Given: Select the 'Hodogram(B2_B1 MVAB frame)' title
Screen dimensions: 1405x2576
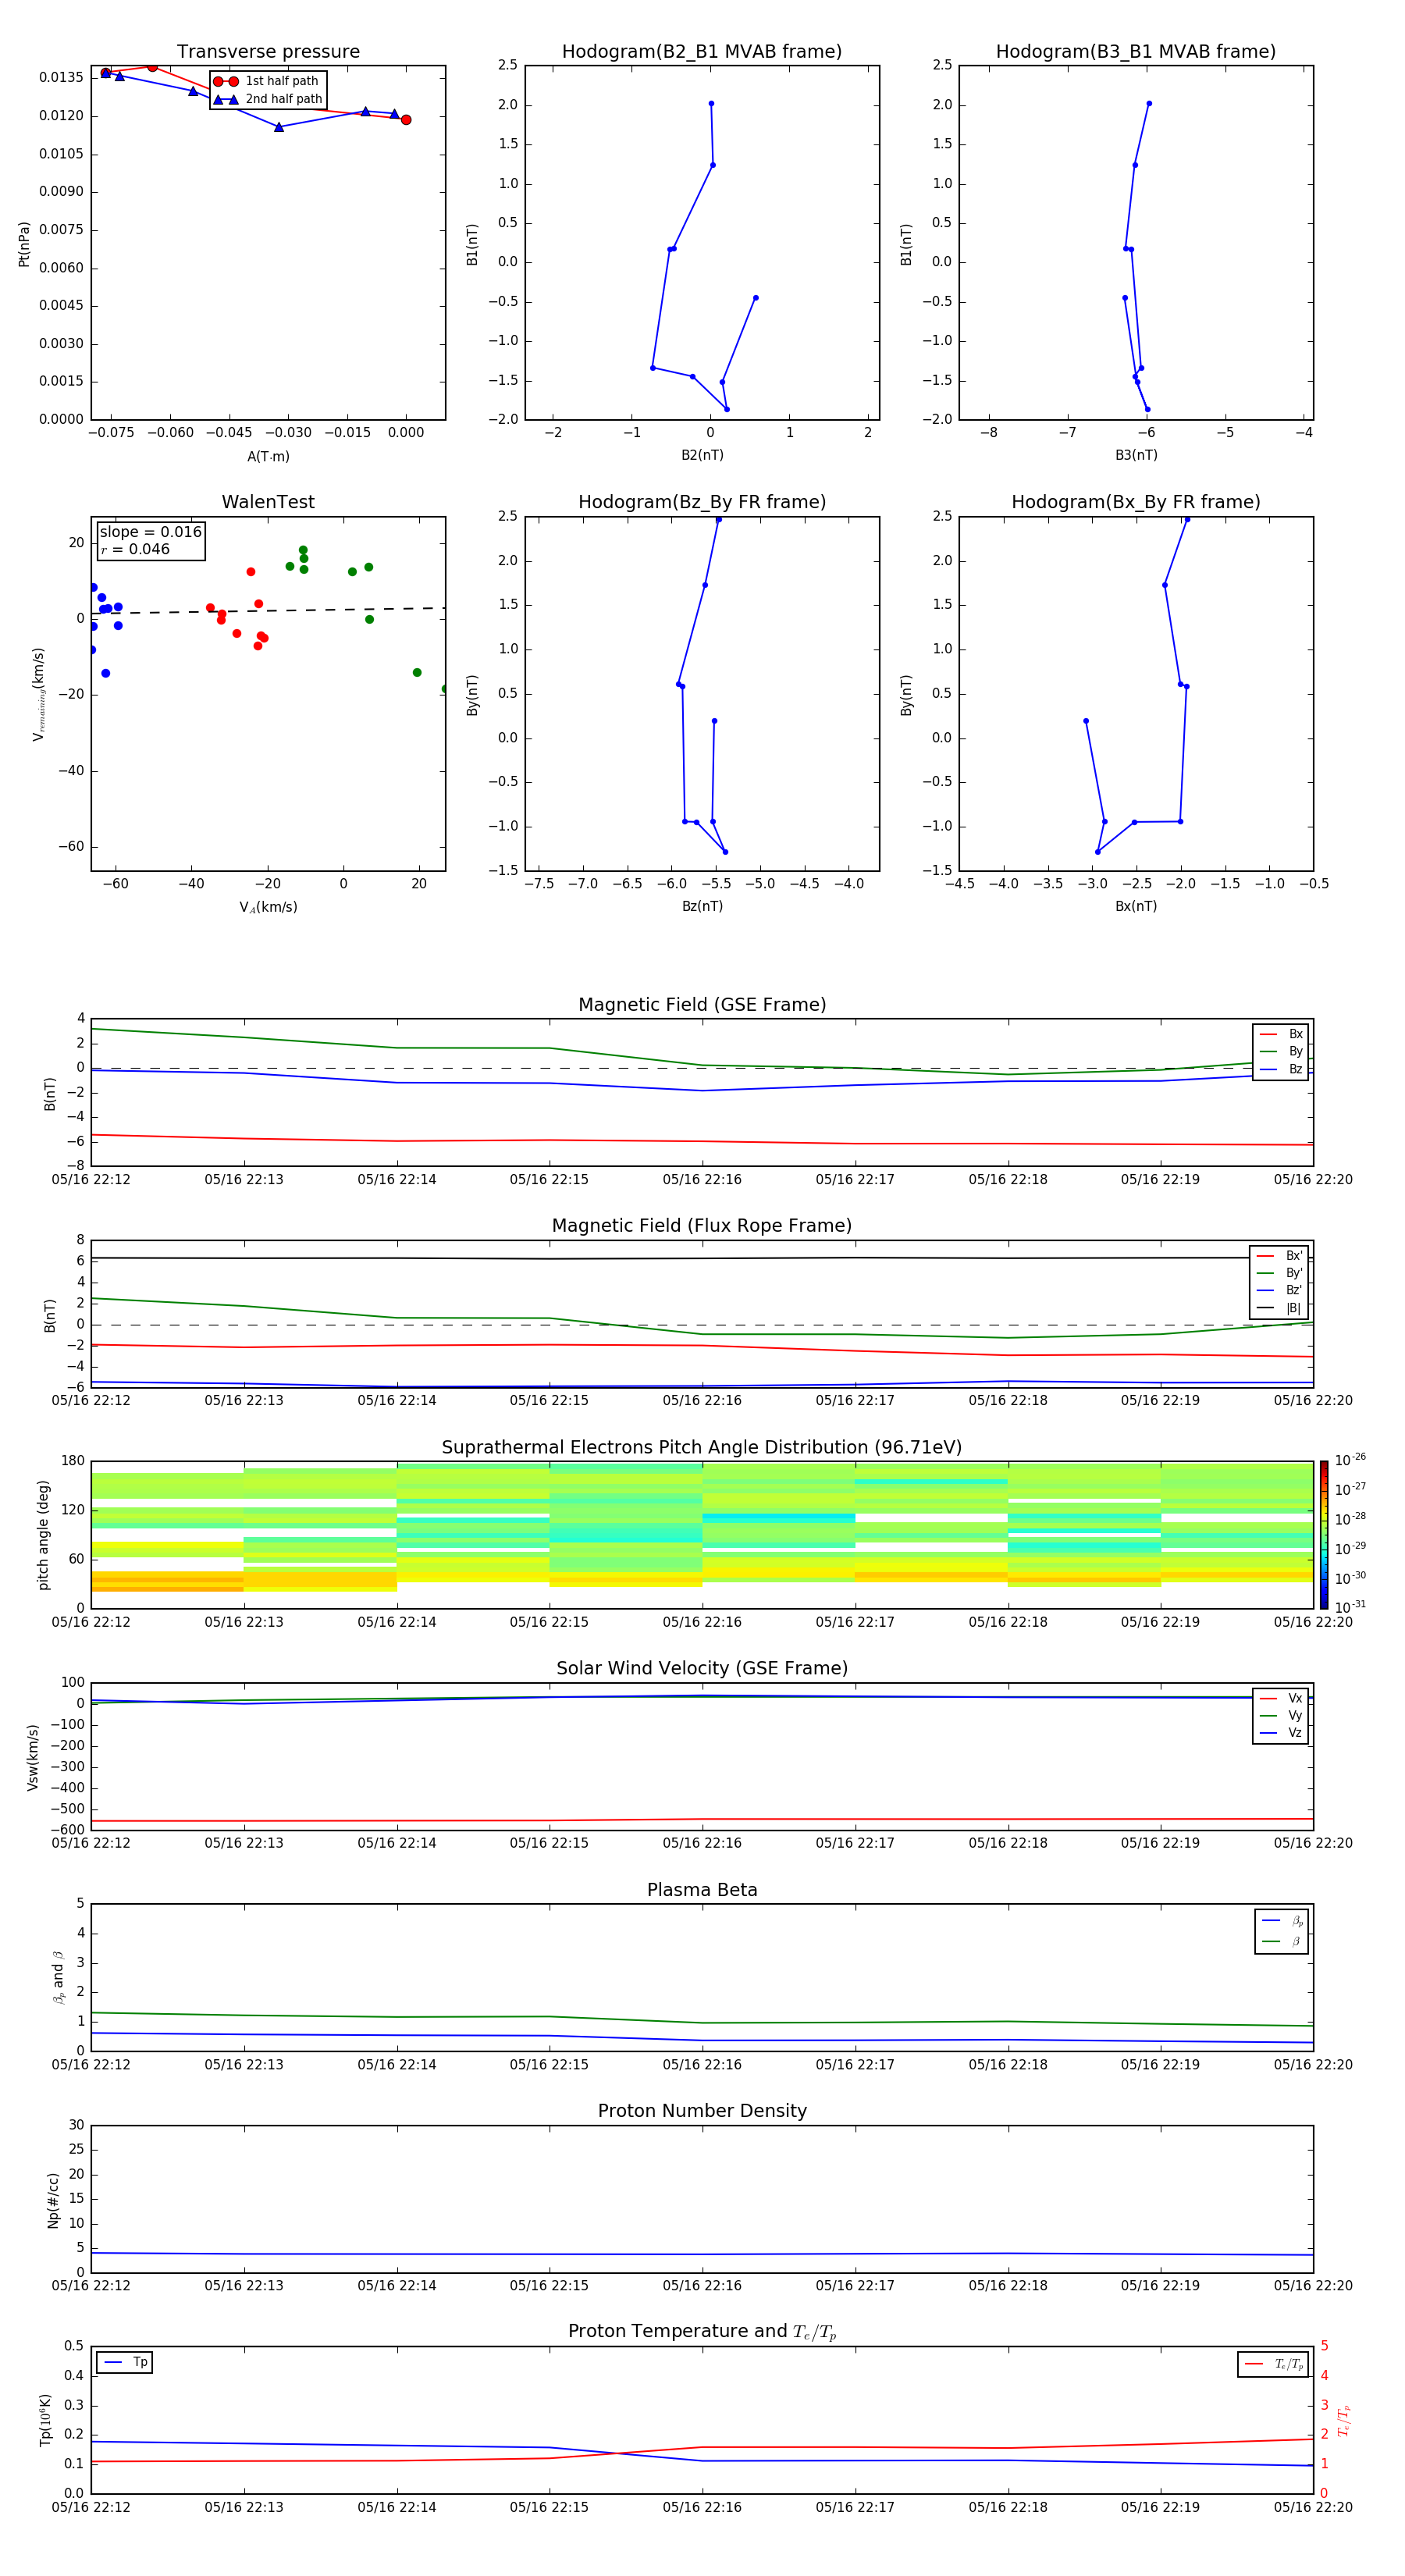Looking at the screenshot, I should pos(702,52).
